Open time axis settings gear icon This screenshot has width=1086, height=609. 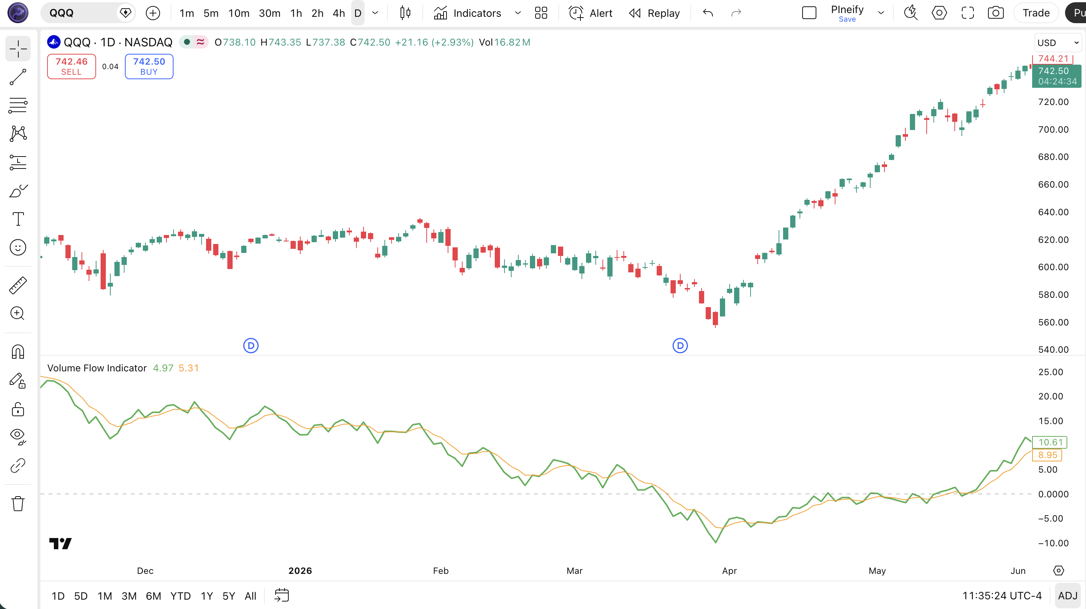(x=1059, y=571)
